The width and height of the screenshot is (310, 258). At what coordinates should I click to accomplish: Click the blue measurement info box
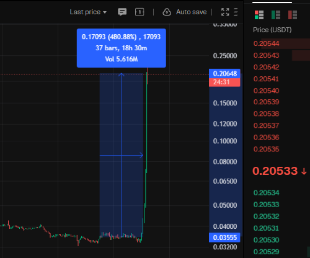click(x=122, y=48)
